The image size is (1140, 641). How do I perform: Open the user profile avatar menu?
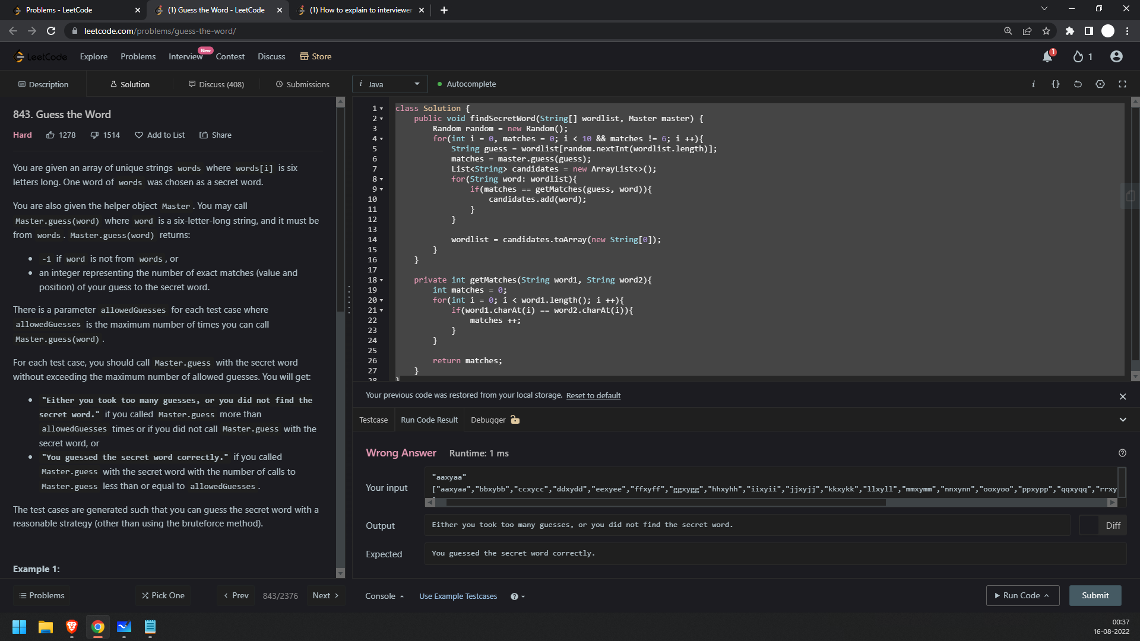point(1116,56)
